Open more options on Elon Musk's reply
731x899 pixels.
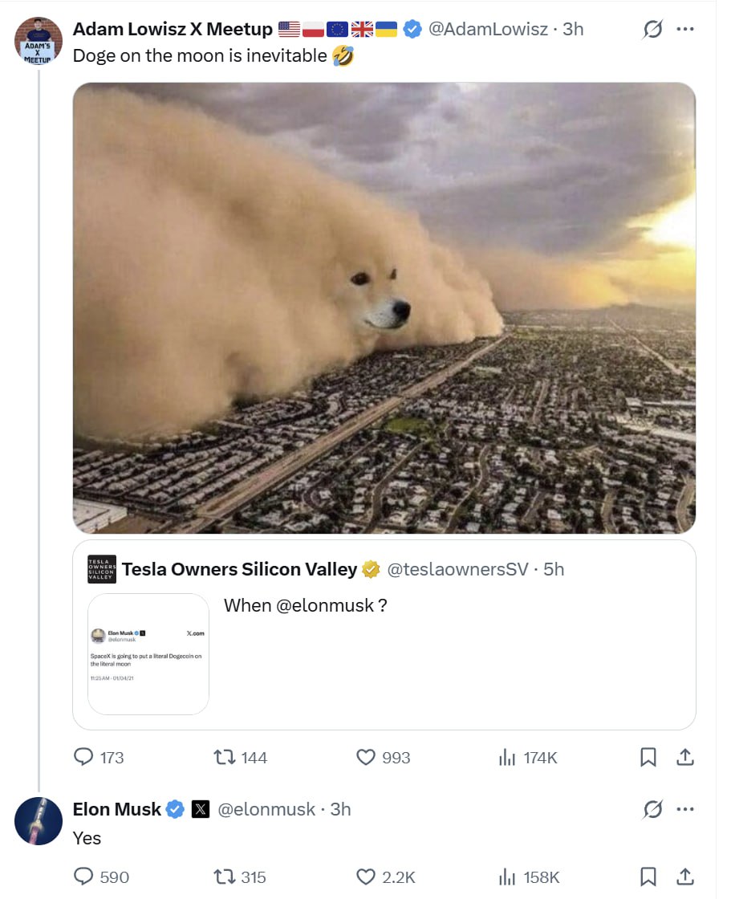pyautogui.click(x=684, y=809)
